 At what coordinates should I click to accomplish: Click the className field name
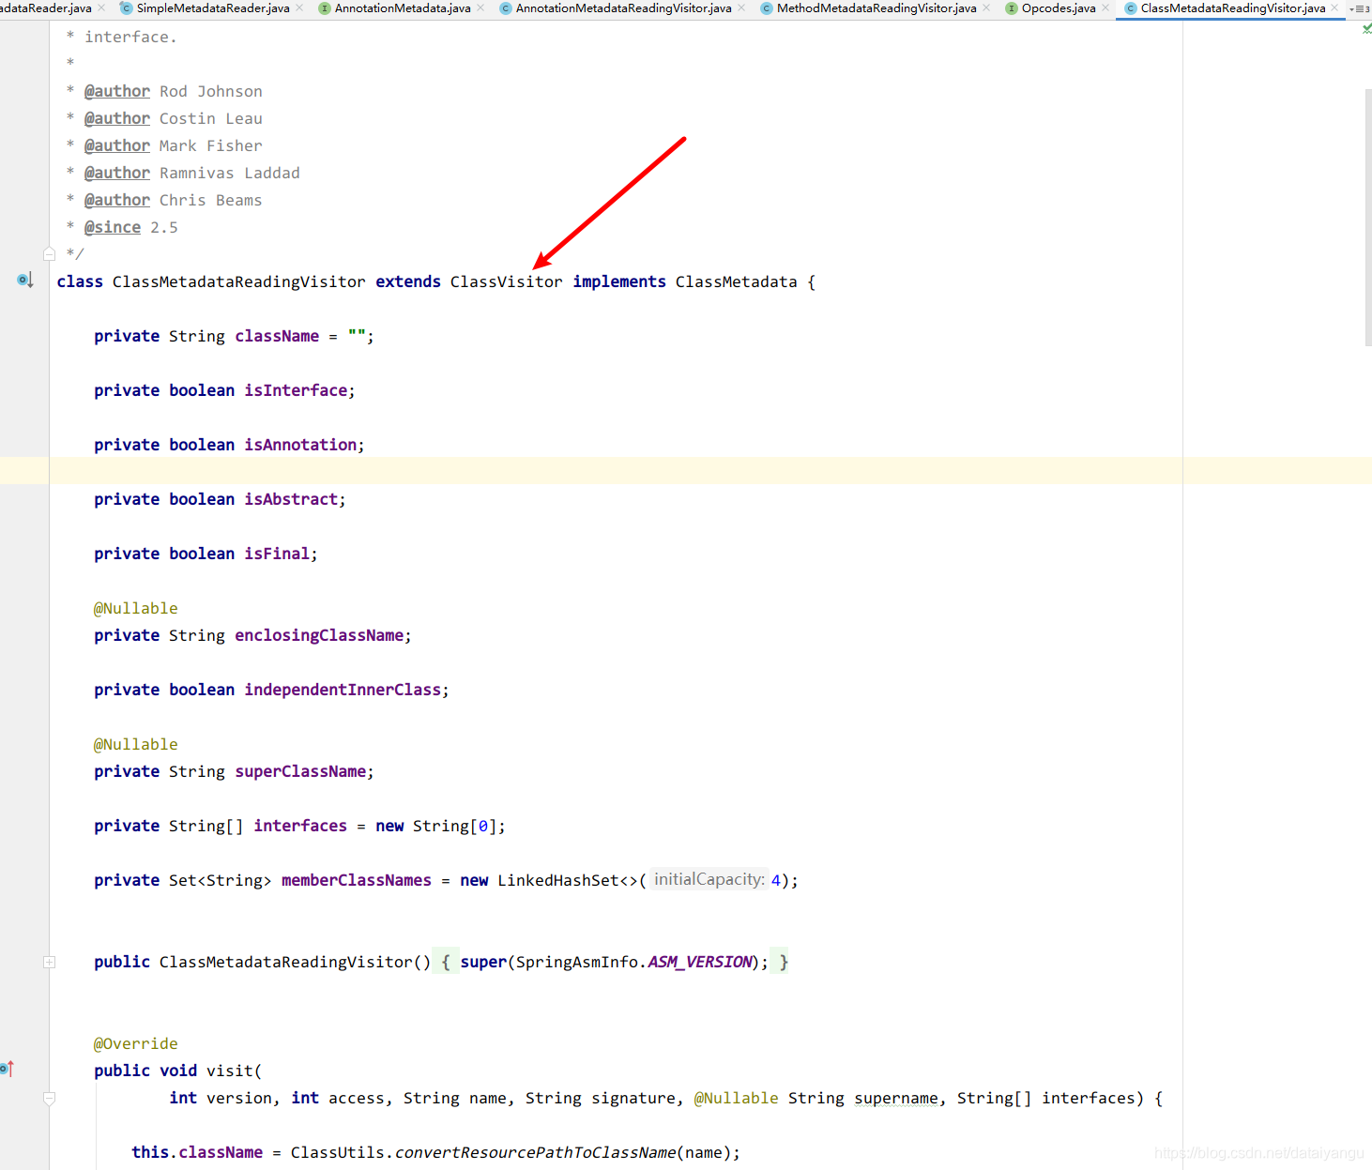277,336
